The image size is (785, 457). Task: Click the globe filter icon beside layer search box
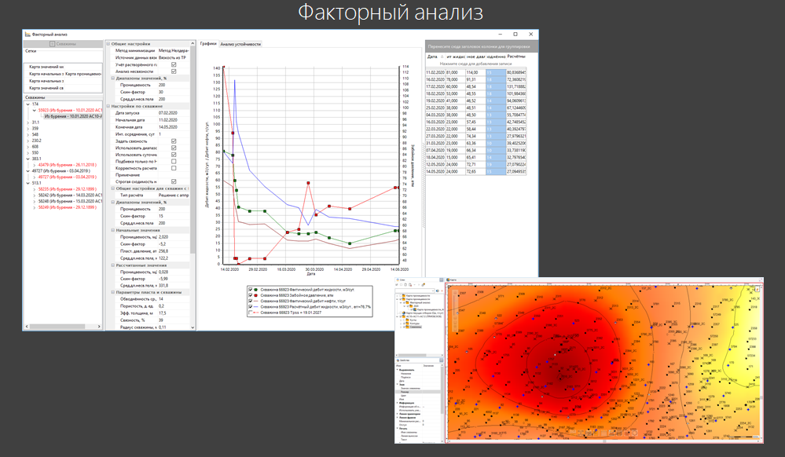[x=437, y=291]
